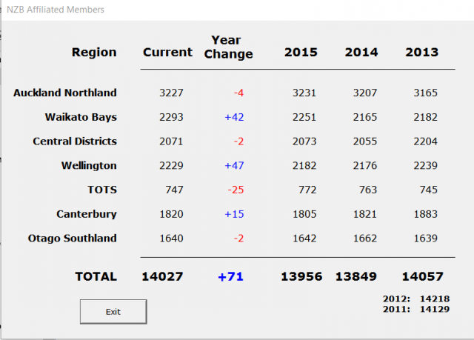Select the 'Current' column header
474x340 pixels.
(x=167, y=53)
